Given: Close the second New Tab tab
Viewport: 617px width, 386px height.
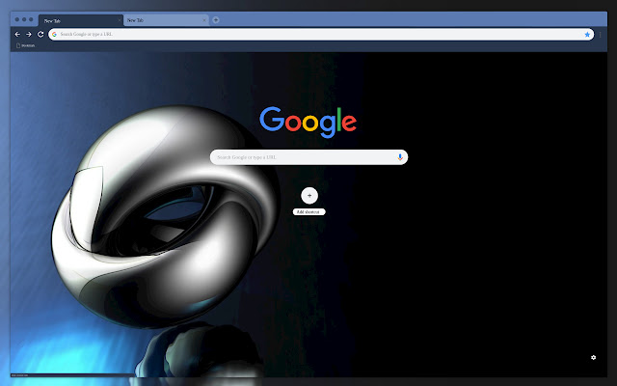Looking at the screenshot, I should click(x=204, y=20).
